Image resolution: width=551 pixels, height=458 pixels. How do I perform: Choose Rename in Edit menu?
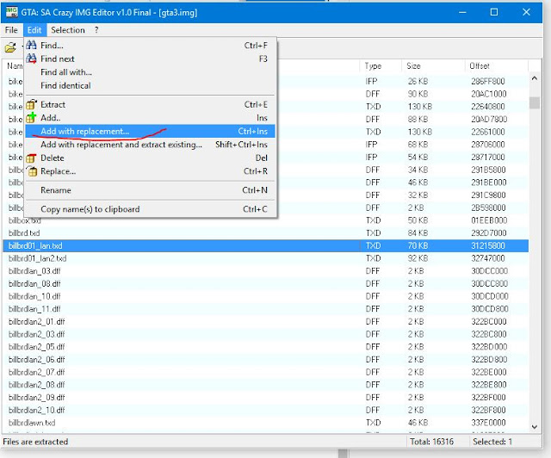150,190
